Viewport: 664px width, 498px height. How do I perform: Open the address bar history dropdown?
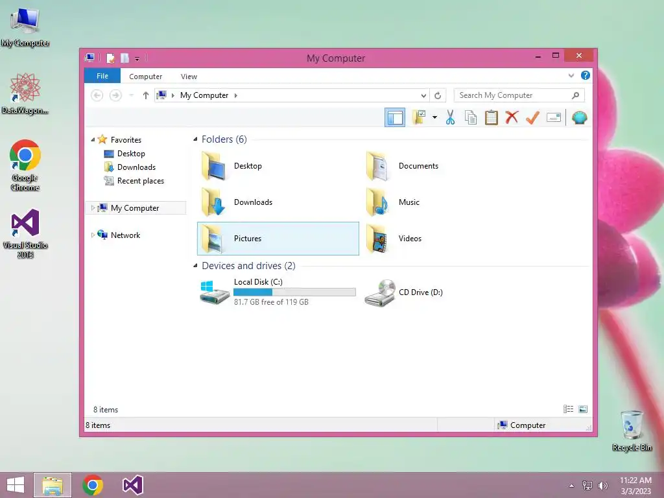(x=423, y=96)
